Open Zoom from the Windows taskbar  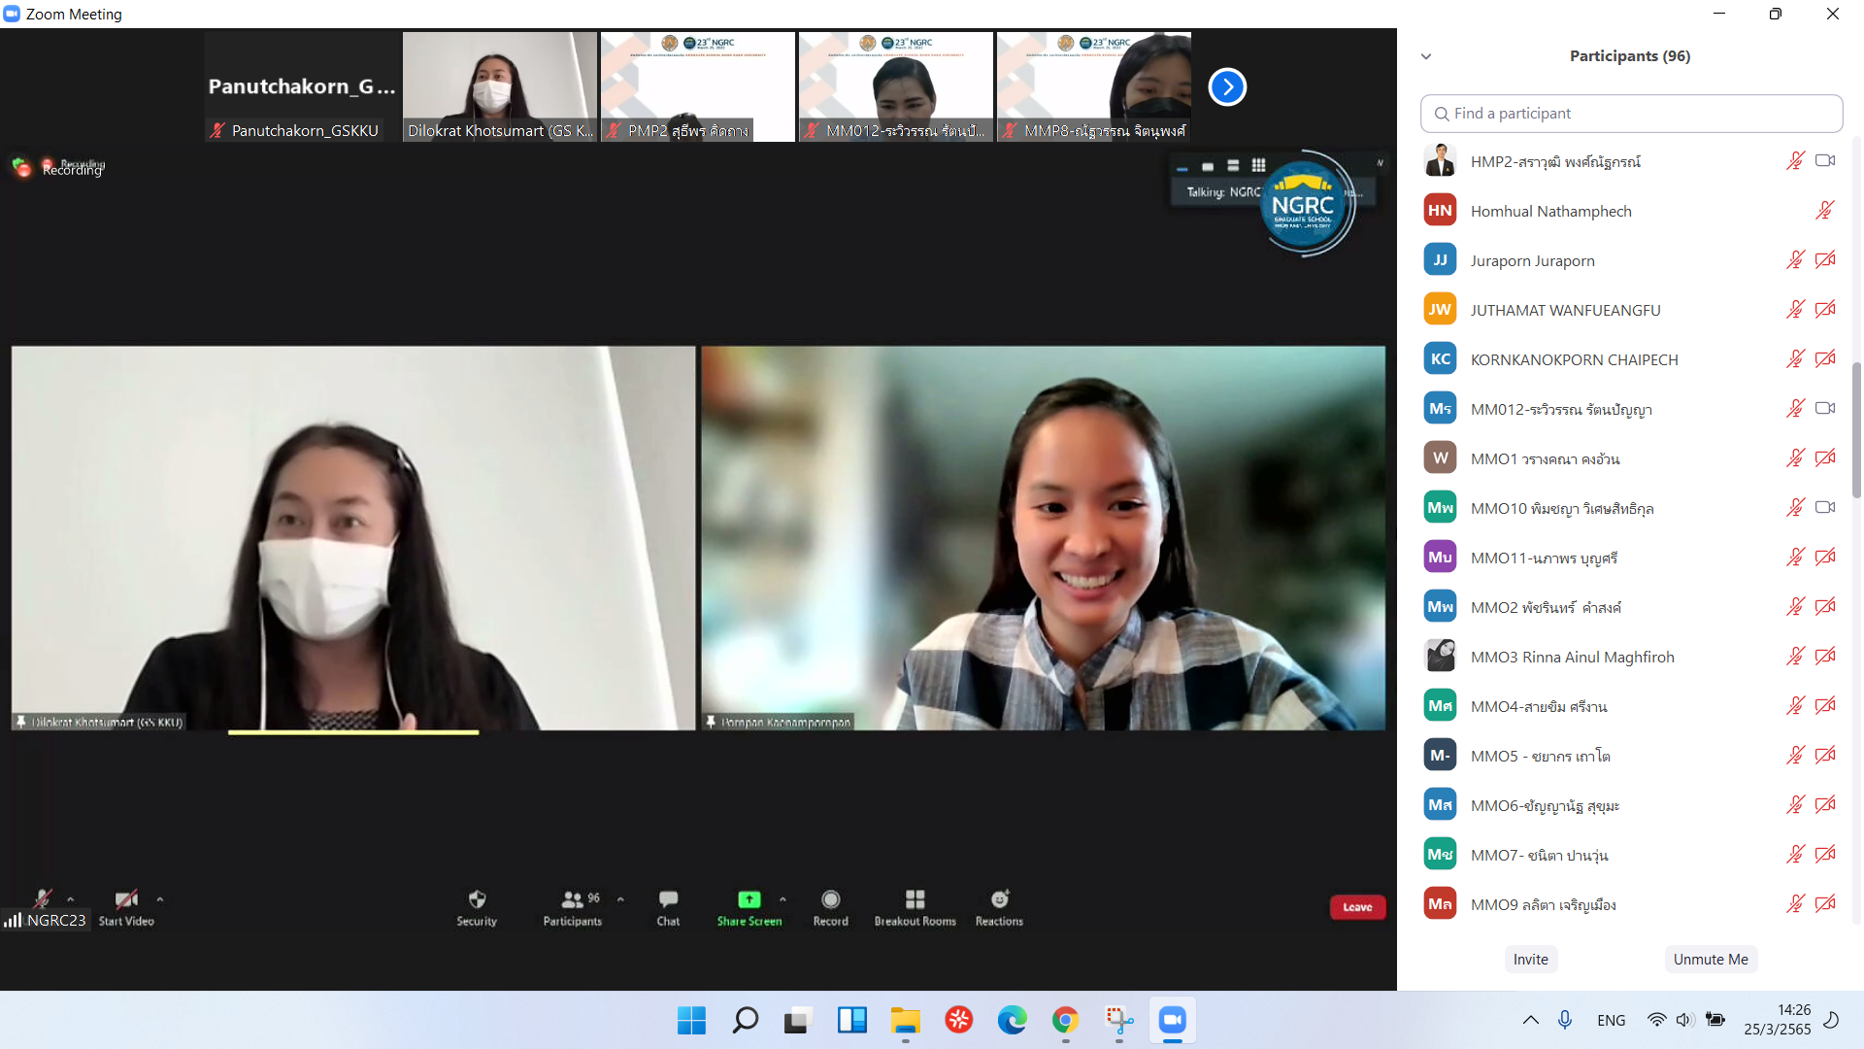1172,1020
